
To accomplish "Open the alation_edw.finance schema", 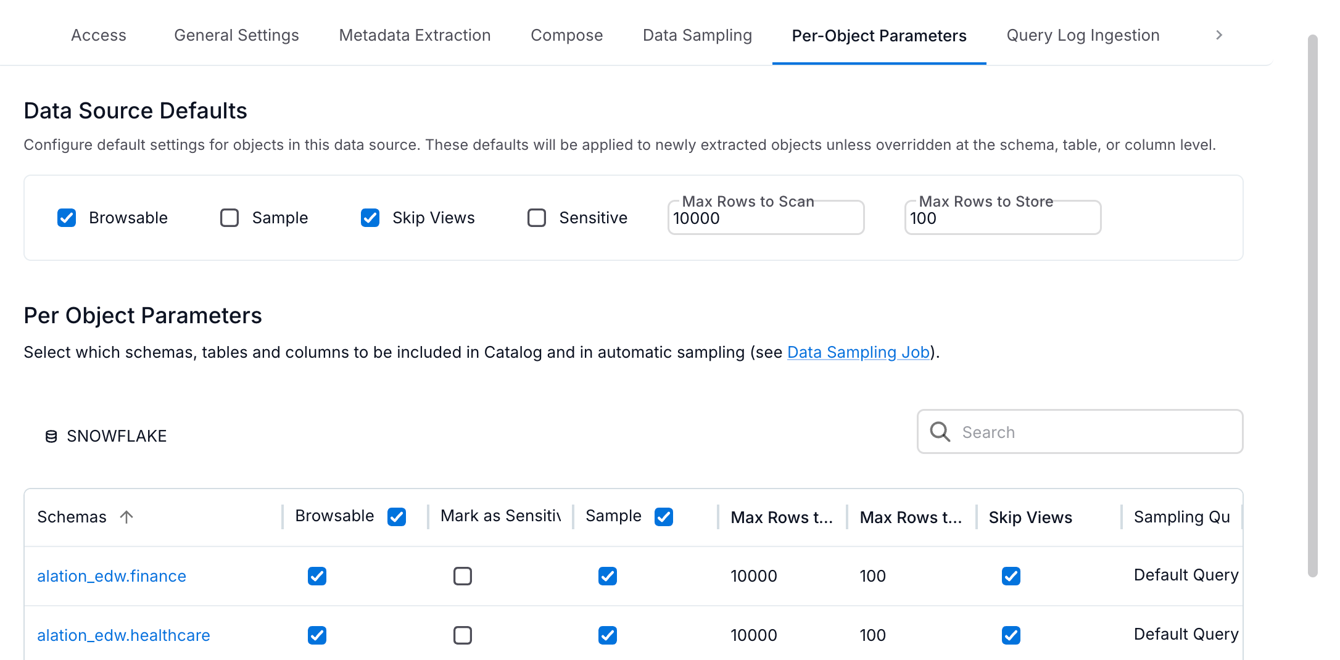I will click(111, 575).
